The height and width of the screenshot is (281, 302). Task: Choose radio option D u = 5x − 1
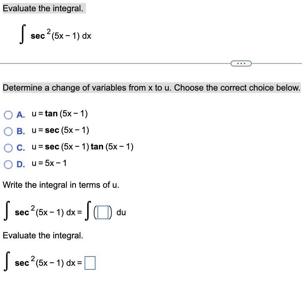[x=8, y=165]
